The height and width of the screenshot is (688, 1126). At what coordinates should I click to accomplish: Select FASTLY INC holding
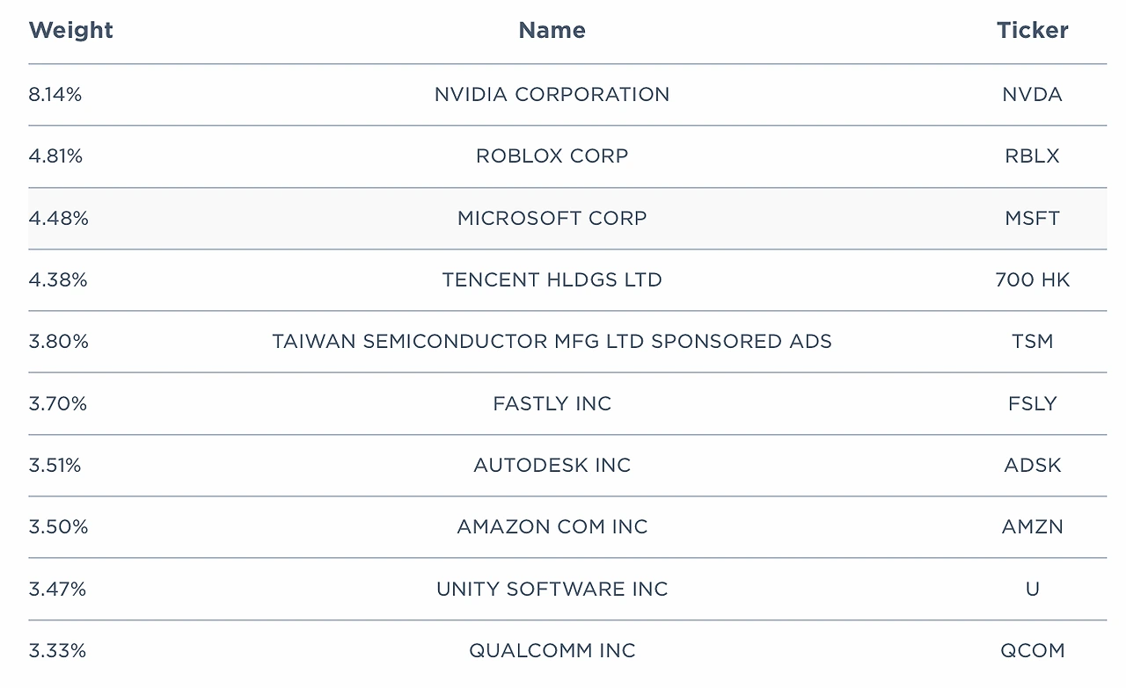pos(552,403)
